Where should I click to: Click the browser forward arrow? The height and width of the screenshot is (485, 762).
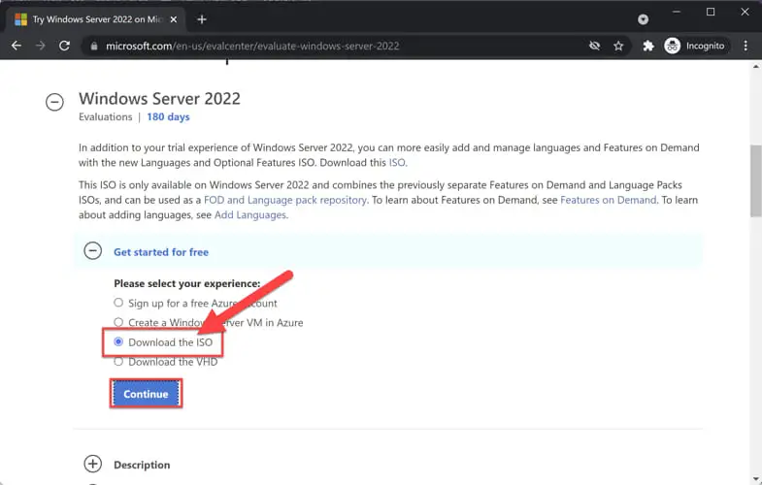pos(41,46)
